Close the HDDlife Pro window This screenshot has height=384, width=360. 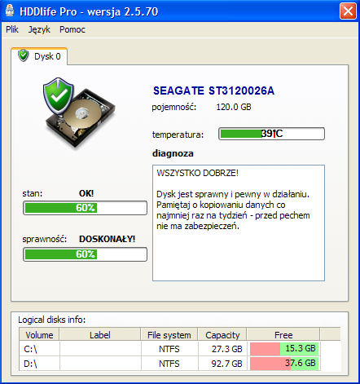coord(348,11)
